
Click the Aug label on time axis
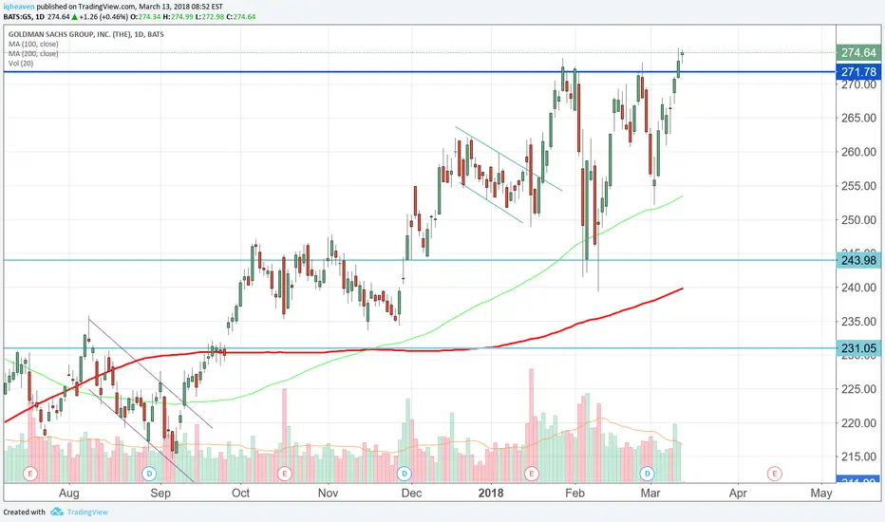[69, 493]
